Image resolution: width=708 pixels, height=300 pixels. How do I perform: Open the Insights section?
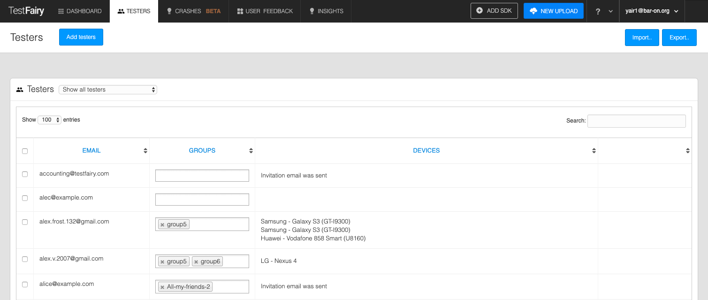pyautogui.click(x=326, y=11)
